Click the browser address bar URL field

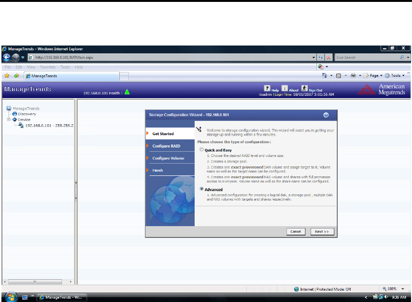170,57
